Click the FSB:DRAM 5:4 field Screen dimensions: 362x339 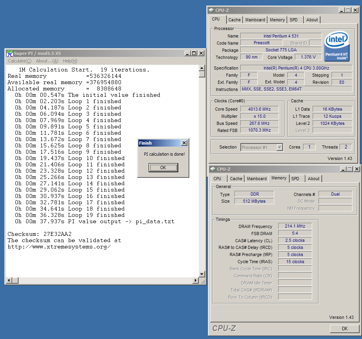295,233
